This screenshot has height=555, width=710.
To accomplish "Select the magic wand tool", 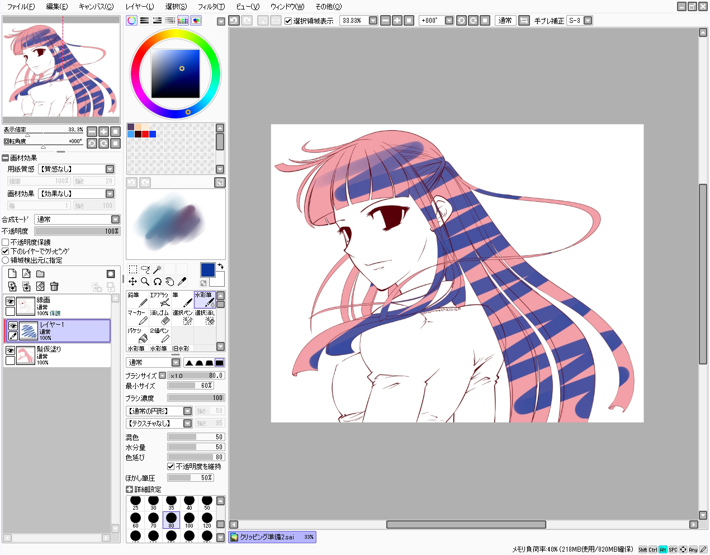I will click(x=158, y=269).
